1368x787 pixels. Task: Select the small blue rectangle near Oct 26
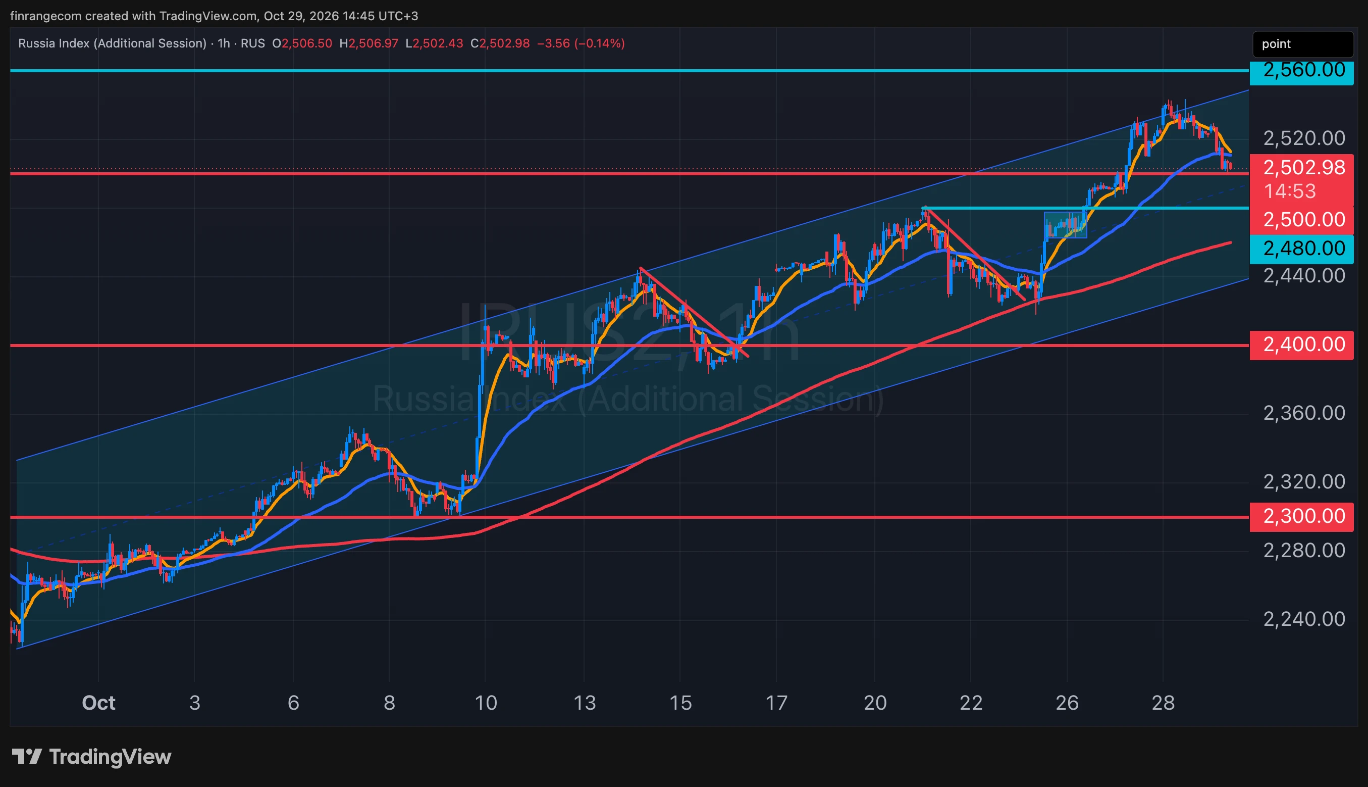click(1066, 225)
